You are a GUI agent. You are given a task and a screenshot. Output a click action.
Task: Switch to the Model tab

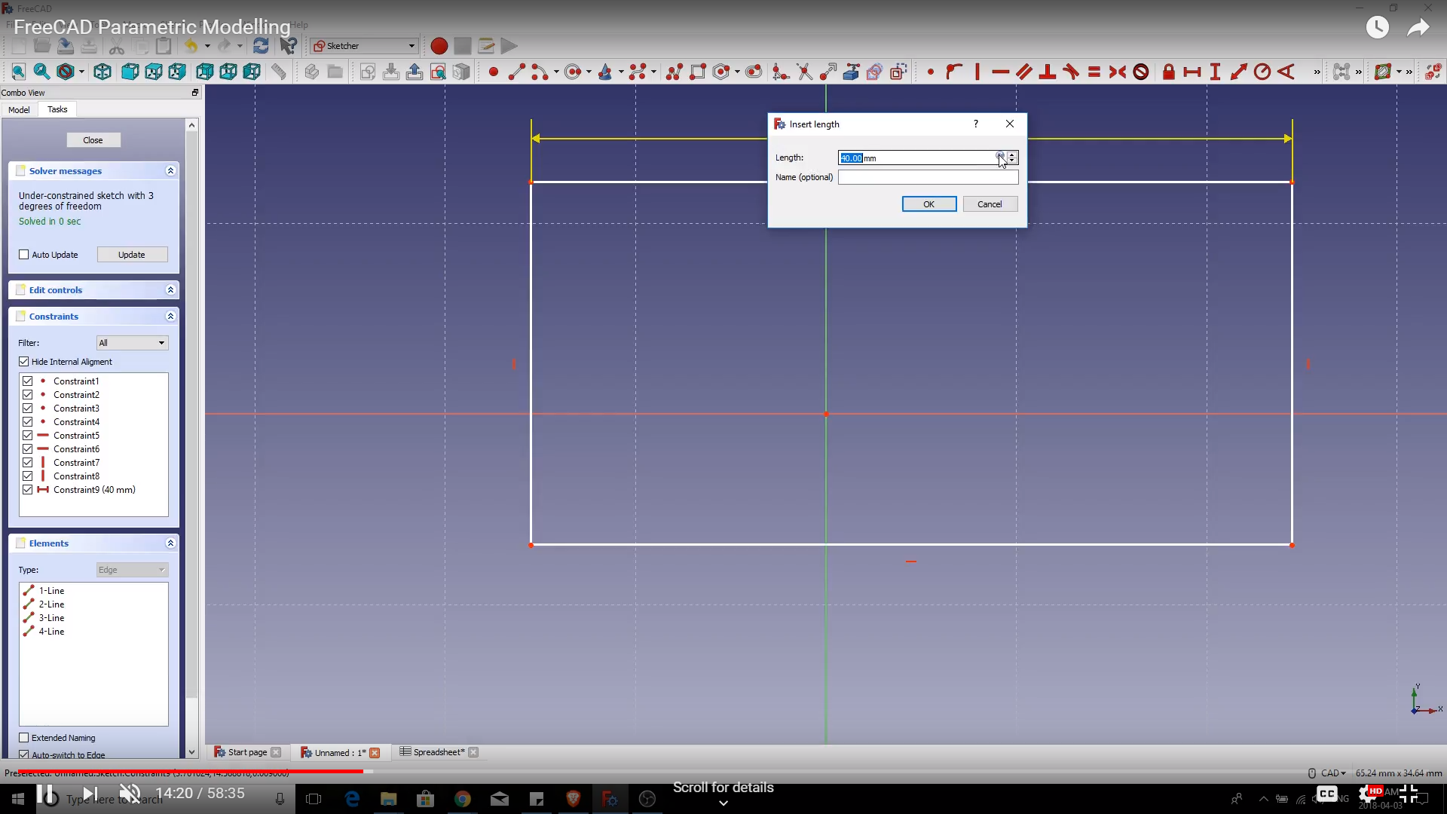click(19, 110)
